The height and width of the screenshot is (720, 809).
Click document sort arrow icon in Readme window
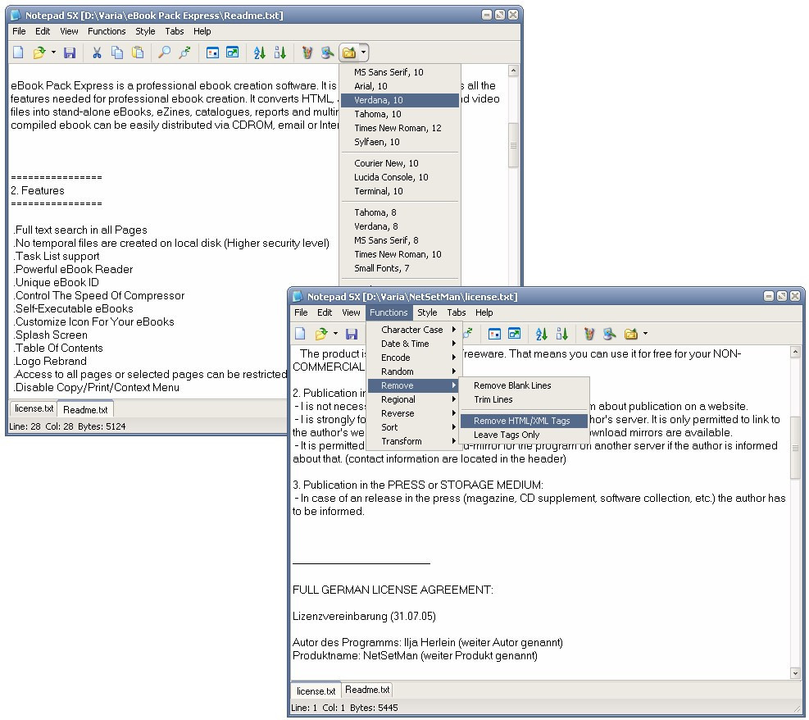pos(280,52)
